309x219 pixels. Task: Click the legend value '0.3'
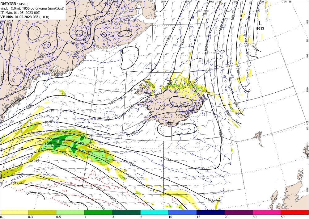(x=31, y=217)
